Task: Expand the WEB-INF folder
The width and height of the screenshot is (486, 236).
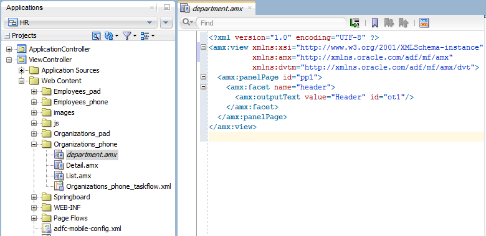Action: tap(34, 207)
